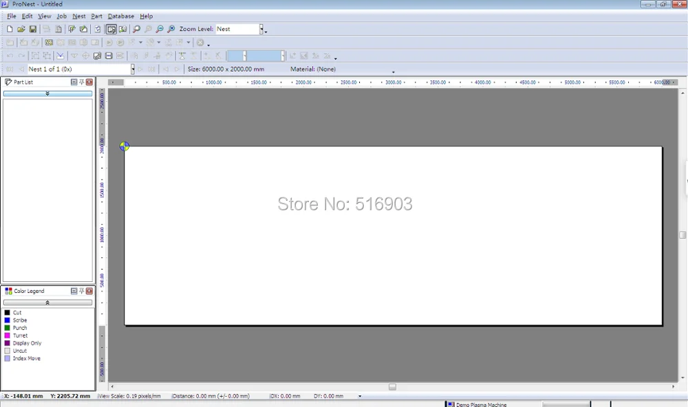Open the Edit menu

pyautogui.click(x=28, y=16)
